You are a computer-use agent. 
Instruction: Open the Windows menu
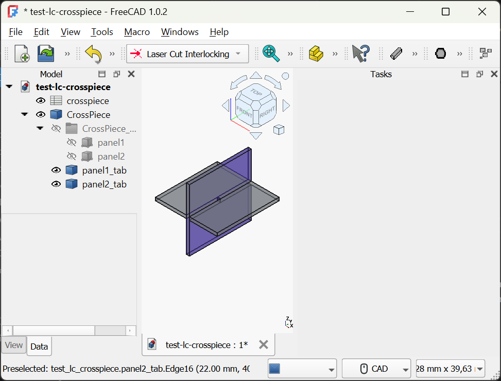[180, 32]
